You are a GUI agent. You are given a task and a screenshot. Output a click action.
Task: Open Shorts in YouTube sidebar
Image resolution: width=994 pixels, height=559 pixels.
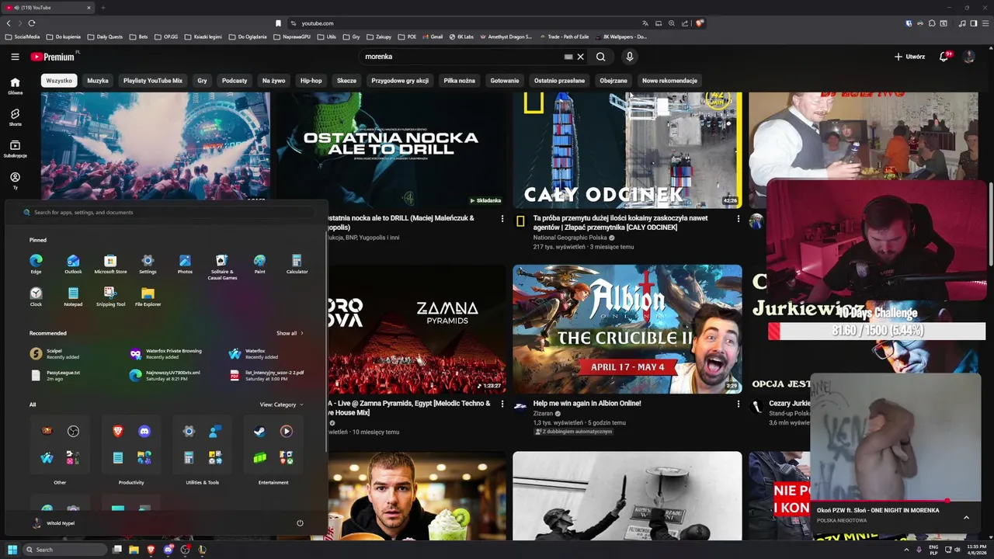coord(15,117)
